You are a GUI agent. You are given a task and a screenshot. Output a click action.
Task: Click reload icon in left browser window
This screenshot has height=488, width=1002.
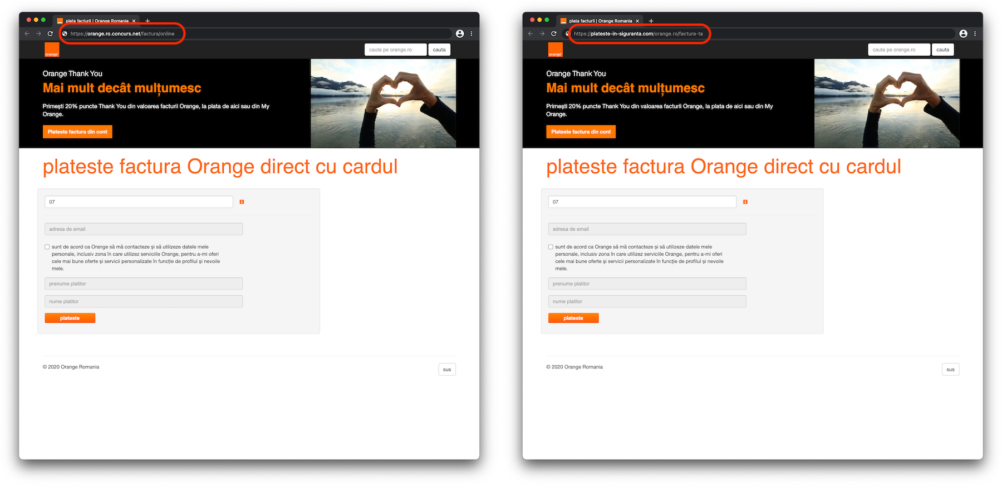50,34
